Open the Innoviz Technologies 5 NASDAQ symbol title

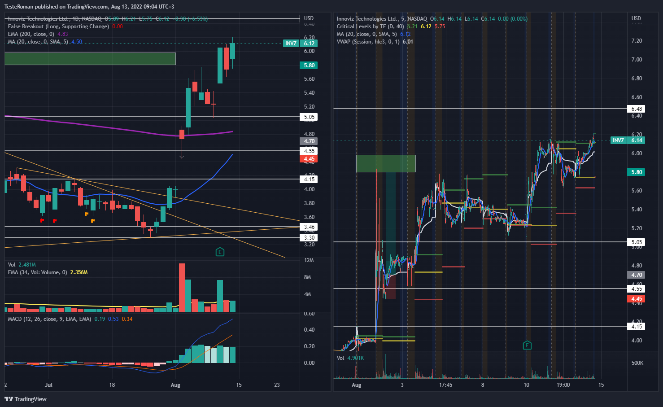click(382, 19)
